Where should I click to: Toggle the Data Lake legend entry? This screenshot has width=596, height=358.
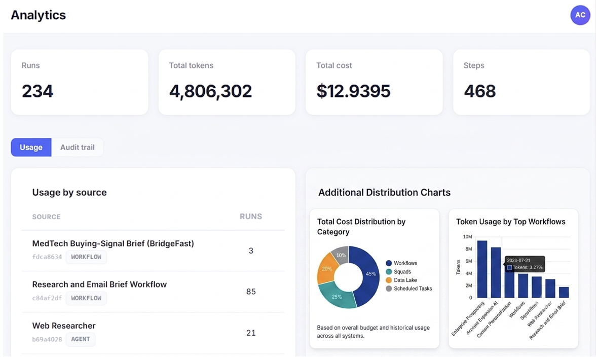point(401,280)
